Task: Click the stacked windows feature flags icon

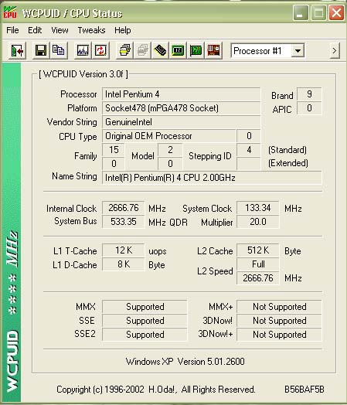Action: click(124, 50)
